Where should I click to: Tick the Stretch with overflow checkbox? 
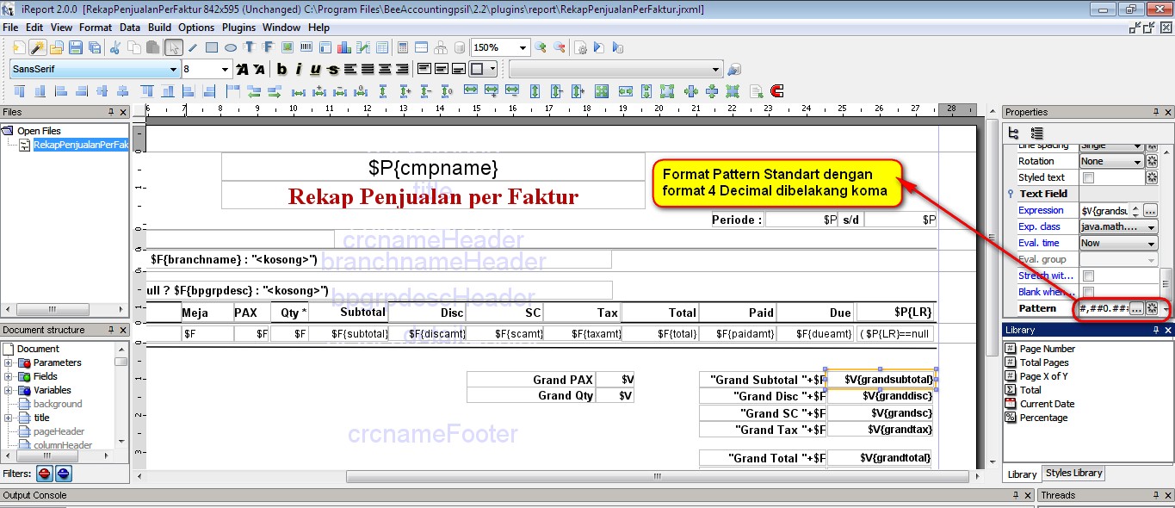pyautogui.click(x=1087, y=276)
